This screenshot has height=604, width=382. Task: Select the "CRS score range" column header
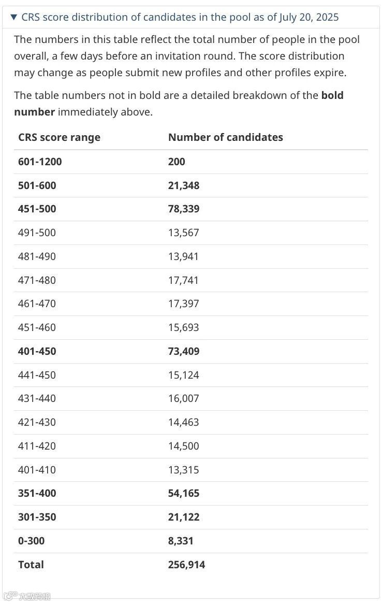tap(59, 137)
